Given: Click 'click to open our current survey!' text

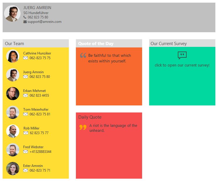Looking at the screenshot, I should [x=182, y=65].
